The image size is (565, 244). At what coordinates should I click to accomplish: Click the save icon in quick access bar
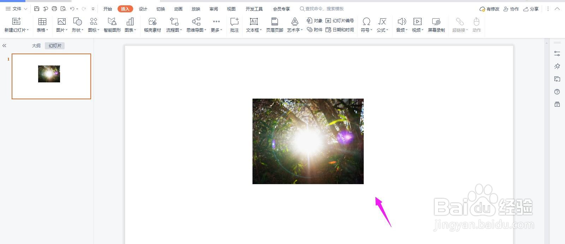coord(37,9)
